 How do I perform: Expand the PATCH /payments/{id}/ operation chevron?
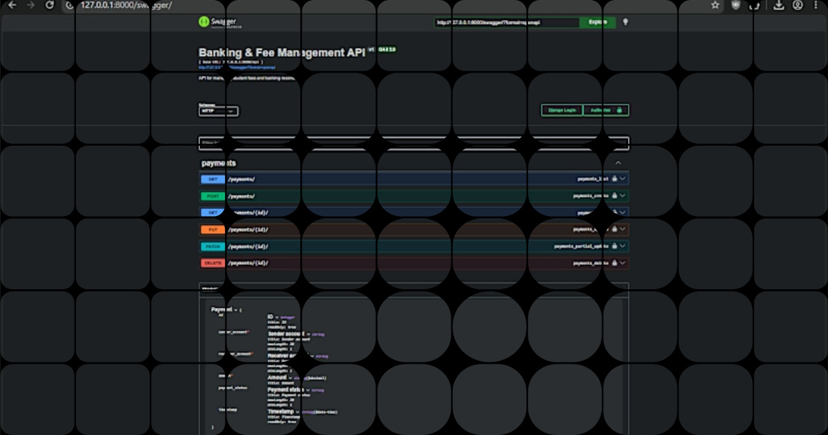623,246
